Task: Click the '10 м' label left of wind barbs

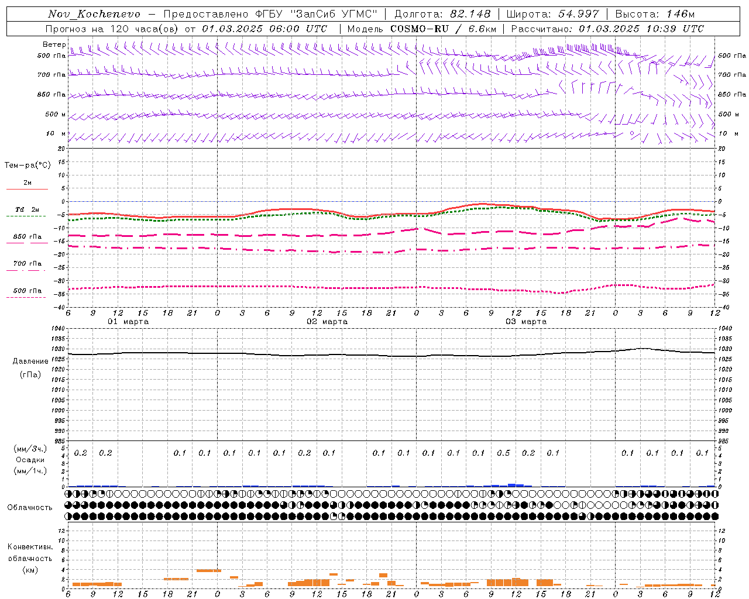Action: (57, 133)
